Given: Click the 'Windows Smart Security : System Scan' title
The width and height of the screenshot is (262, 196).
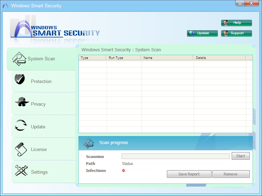Looking at the screenshot, I should pos(121,50).
